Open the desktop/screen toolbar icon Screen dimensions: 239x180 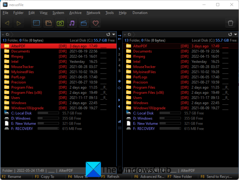pyautogui.click(x=37, y=23)
